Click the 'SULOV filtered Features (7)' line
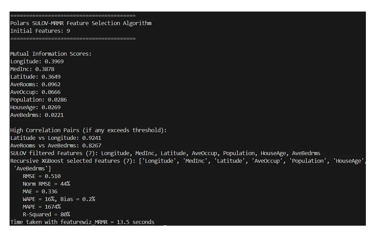Screen dimensions: 379x230 click(165, 153)
